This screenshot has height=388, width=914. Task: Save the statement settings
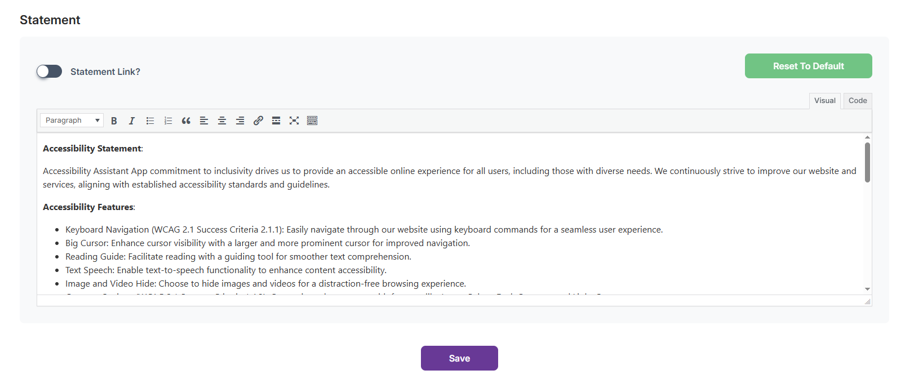[459, 358]
